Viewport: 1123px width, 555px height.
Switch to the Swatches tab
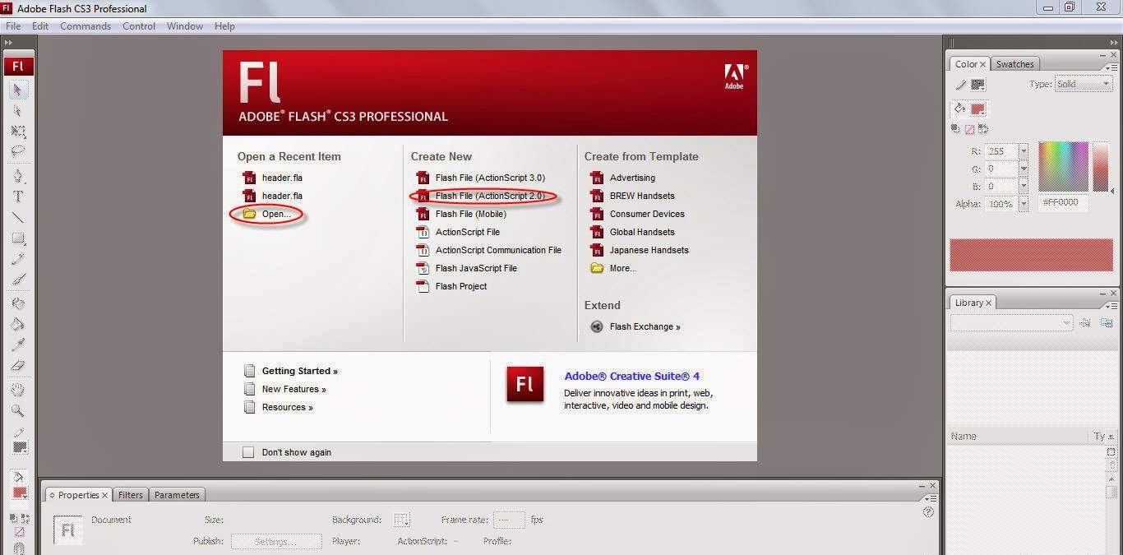1015,63
